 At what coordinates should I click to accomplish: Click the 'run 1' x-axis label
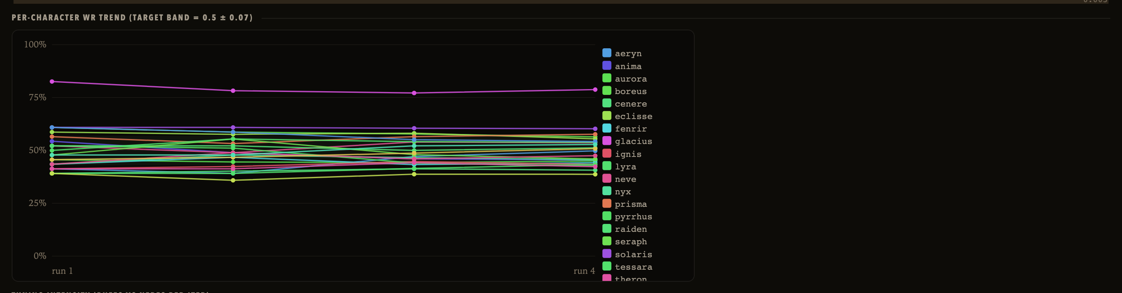pyautogui.click(x=62, y=271)
